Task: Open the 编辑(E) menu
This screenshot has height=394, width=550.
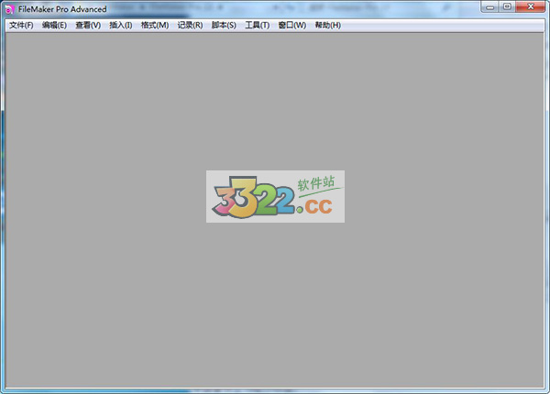Action: tap(54, 26)
